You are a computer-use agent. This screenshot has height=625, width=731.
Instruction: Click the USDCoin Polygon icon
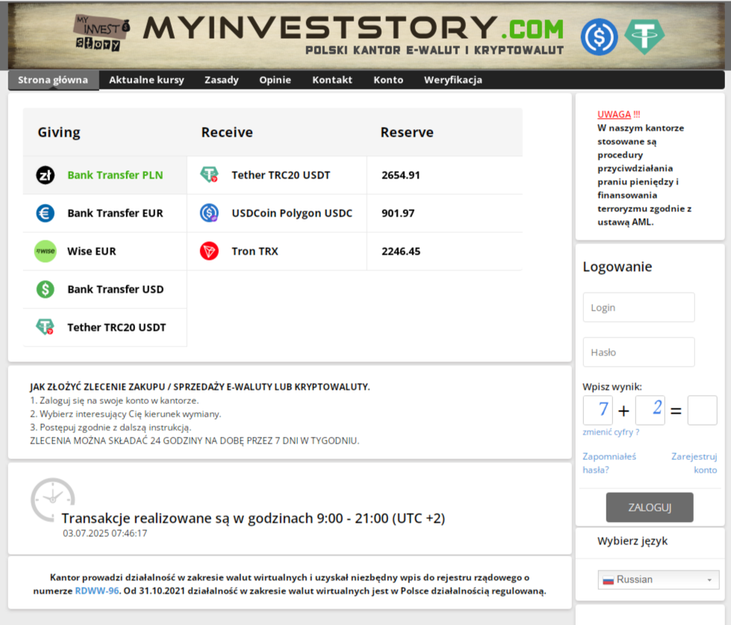(209, 214)
